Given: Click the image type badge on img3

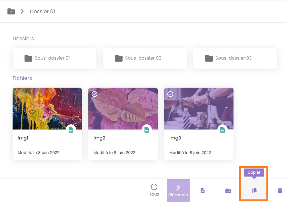Looking at the screenshot, I should point(222,130).
